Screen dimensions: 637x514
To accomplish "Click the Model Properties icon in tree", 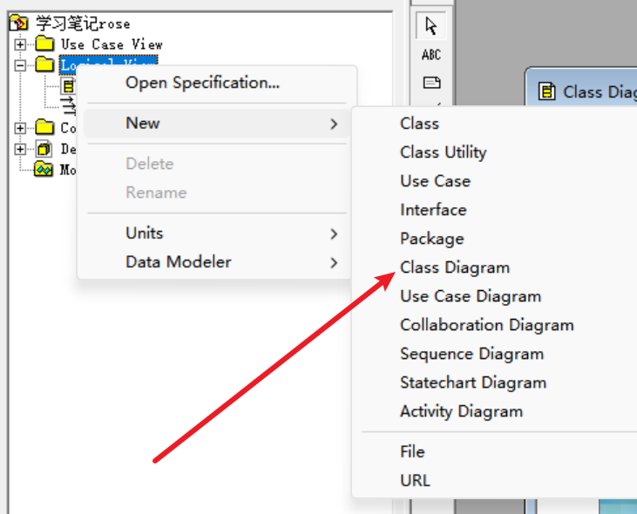I will point(44,170).
